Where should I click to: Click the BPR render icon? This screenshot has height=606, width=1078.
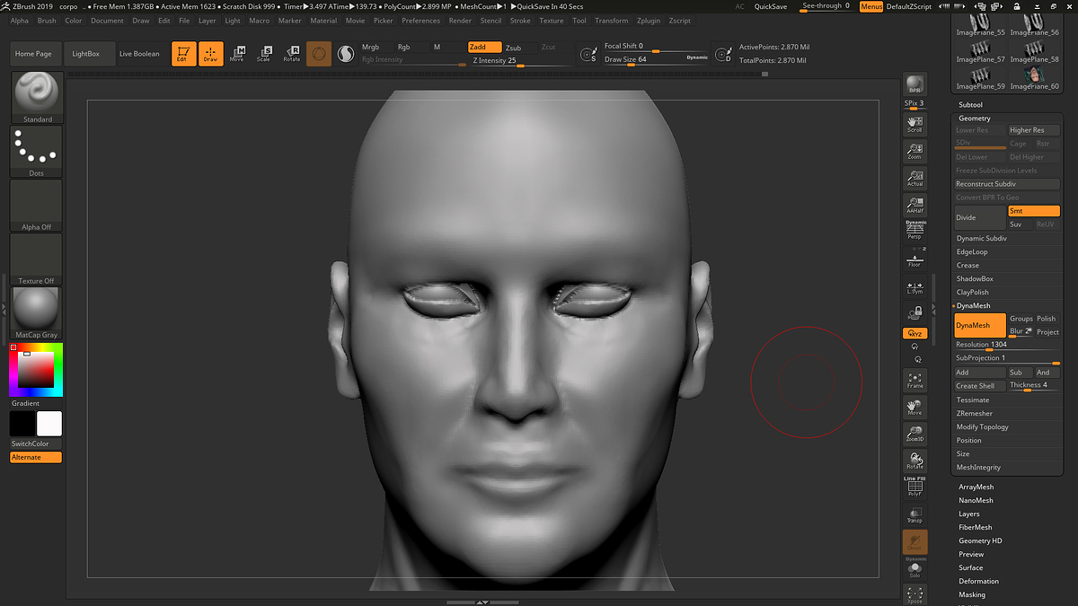coord(915,83)
